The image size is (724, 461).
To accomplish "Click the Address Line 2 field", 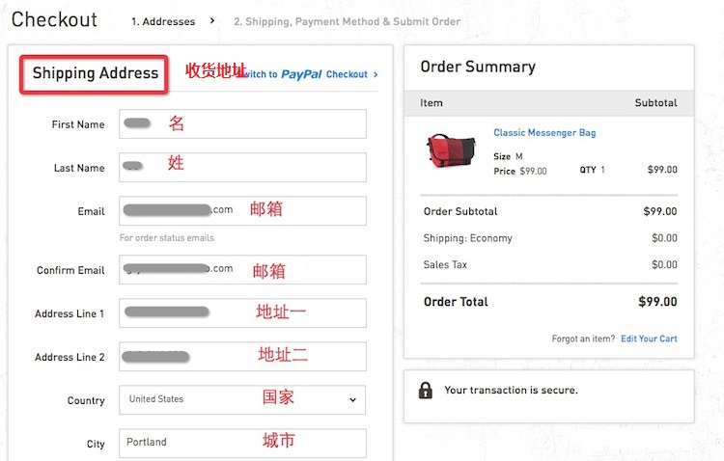I will [x=242, y=356].
